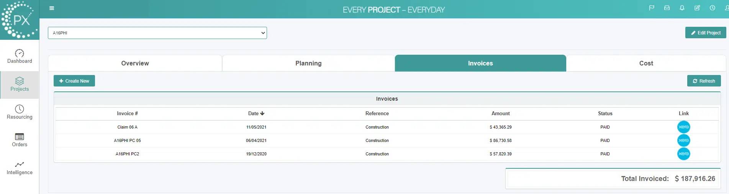Switch to the Planning tab
The width and height of the screenshot is (729, 194).
(x=308, y=64)
